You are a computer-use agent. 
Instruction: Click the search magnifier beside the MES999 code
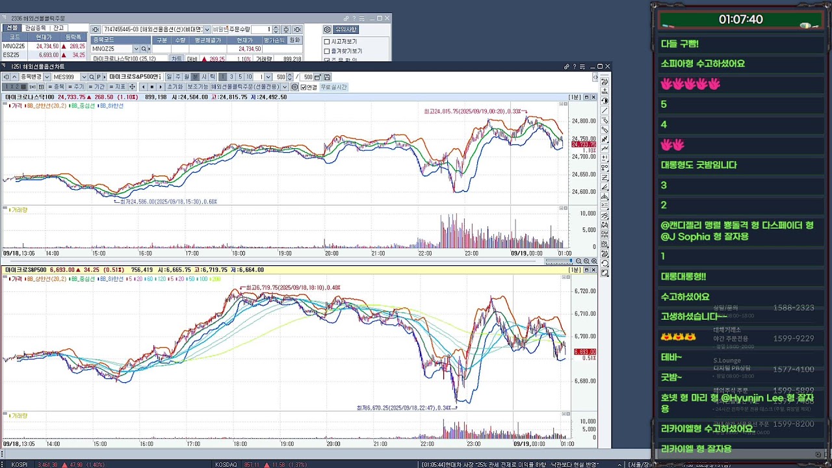[92, 77]
